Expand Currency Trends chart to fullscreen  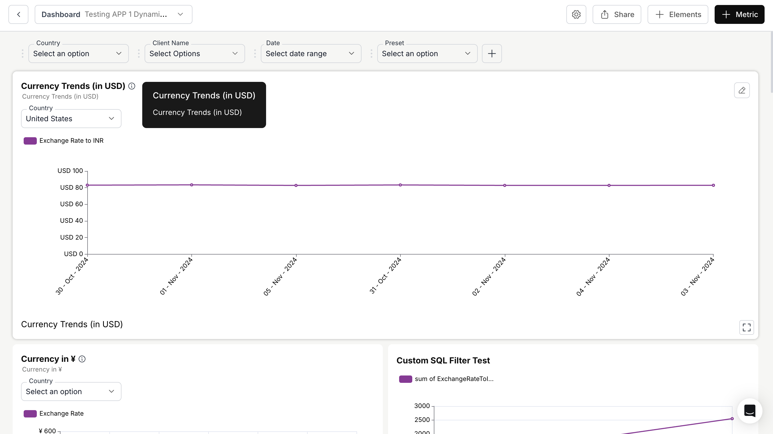(747, 327)
